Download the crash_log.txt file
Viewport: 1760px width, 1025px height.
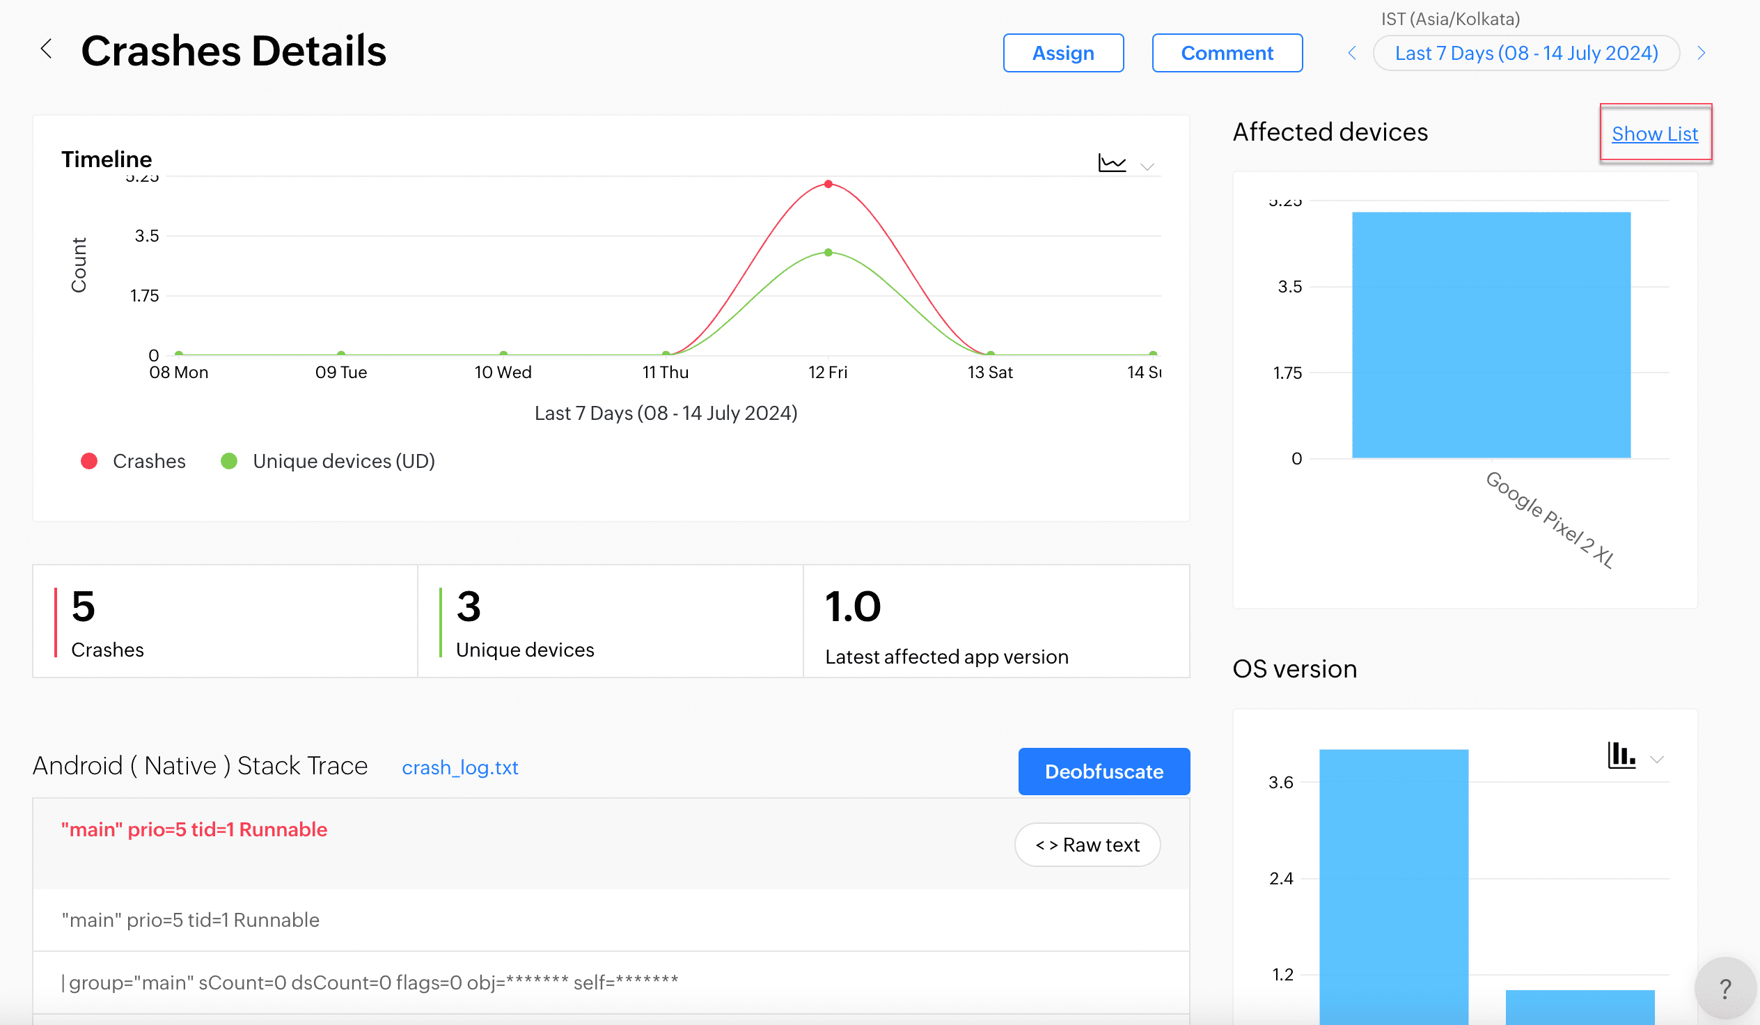pyautogui.click(x=459, y=767)
